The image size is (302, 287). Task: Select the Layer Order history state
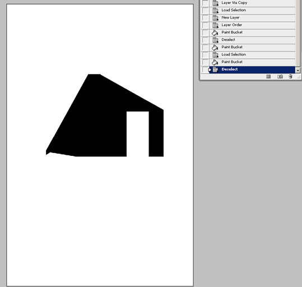[252, 25]
